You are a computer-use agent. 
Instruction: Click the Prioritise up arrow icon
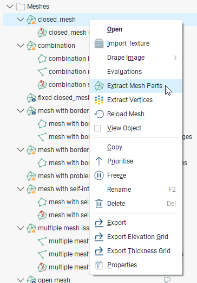tap(99, 161)
